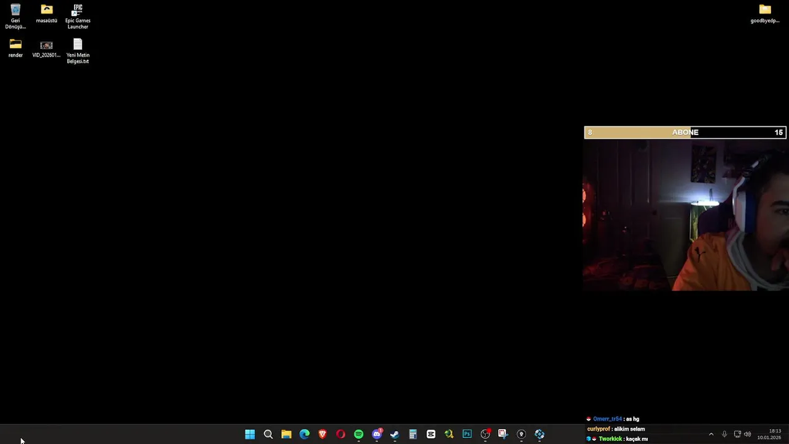
Task: Open network status tray icon
Action: coord(737,434)
